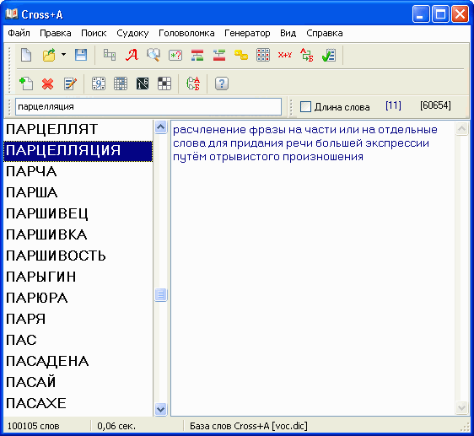Click the red letter A icon
The image size is (474, 436).
(x=132, y=55)
